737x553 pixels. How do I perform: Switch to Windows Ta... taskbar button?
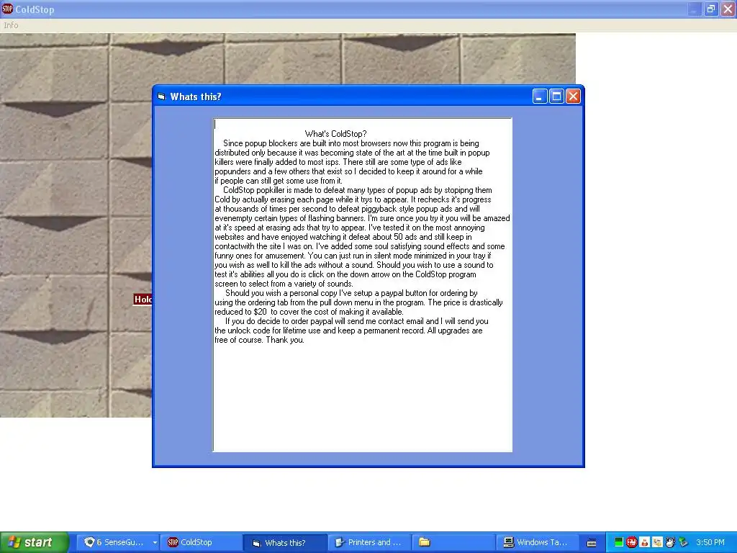point(537,542)
